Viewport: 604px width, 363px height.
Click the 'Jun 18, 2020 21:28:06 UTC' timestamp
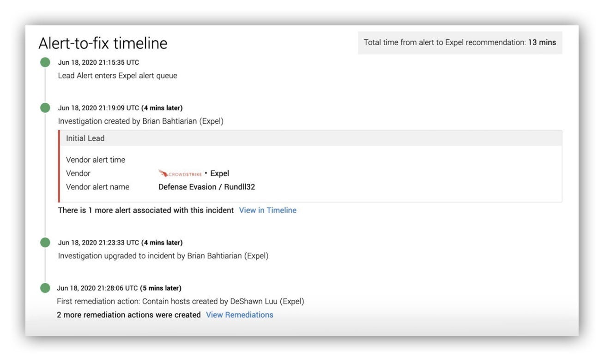coord(97,288)
